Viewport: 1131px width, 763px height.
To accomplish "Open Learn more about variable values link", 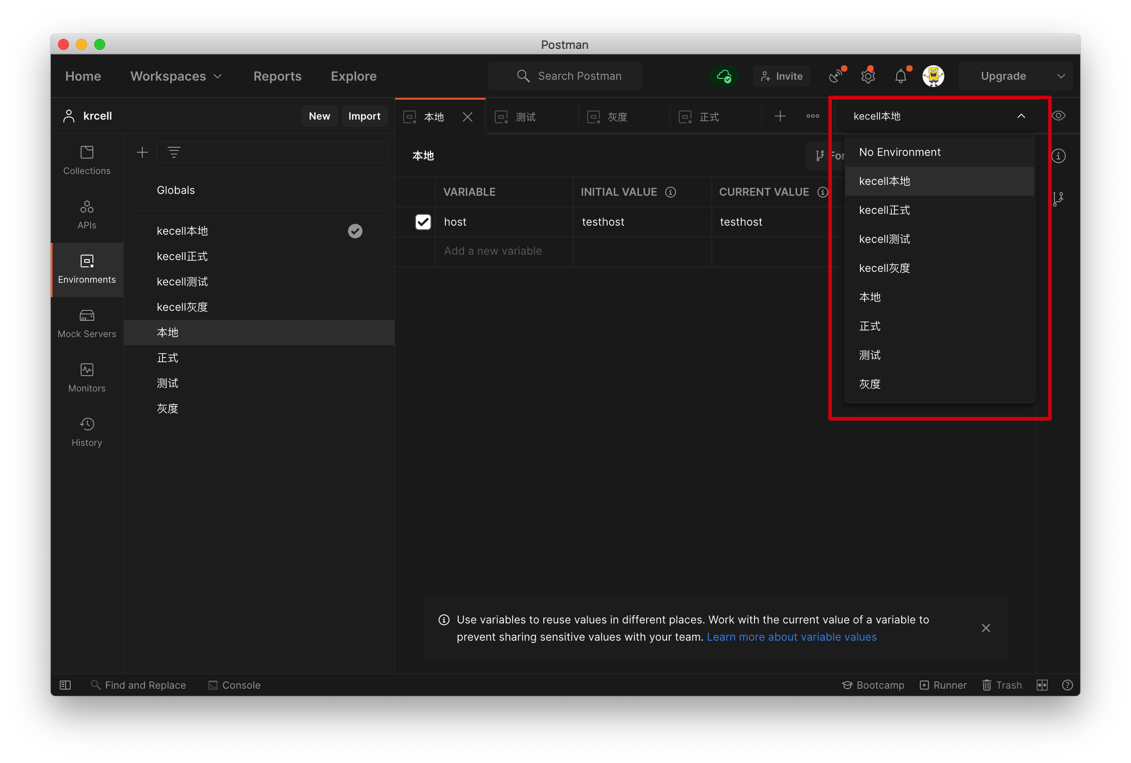I will (791, 637).
